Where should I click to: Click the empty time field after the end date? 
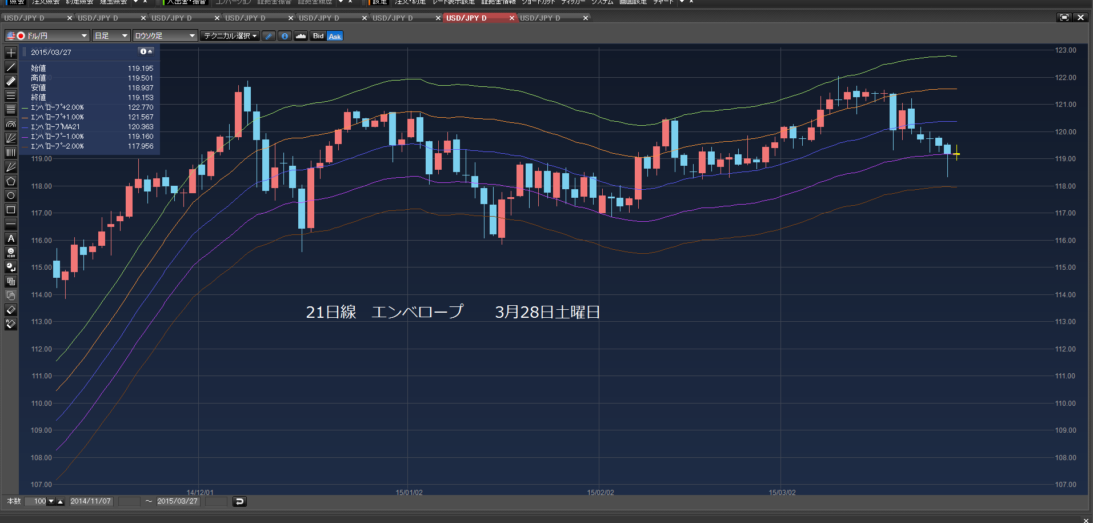pos(216,501)
